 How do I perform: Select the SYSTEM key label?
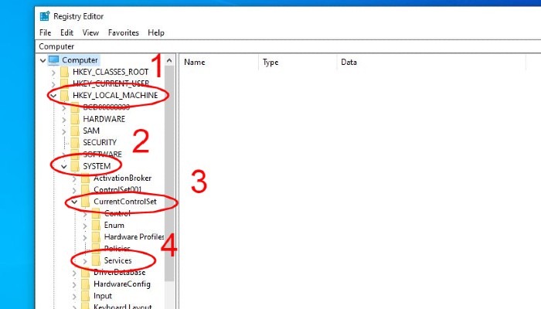[97, 166]
